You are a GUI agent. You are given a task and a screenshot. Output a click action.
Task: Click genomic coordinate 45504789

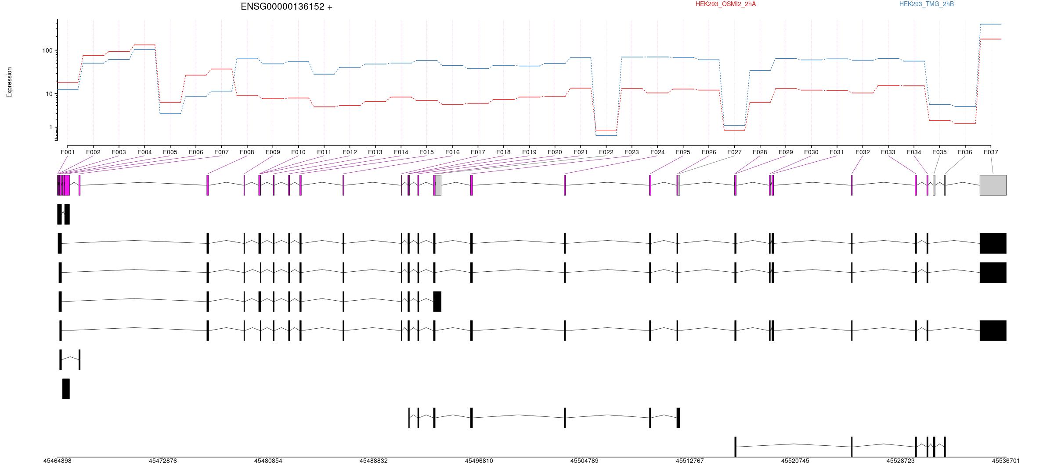tap(584, 461)
